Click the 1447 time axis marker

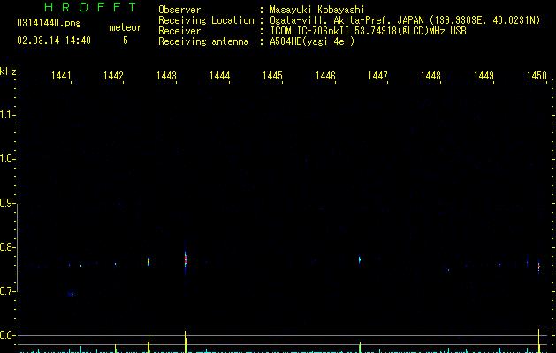coord(377,76)
